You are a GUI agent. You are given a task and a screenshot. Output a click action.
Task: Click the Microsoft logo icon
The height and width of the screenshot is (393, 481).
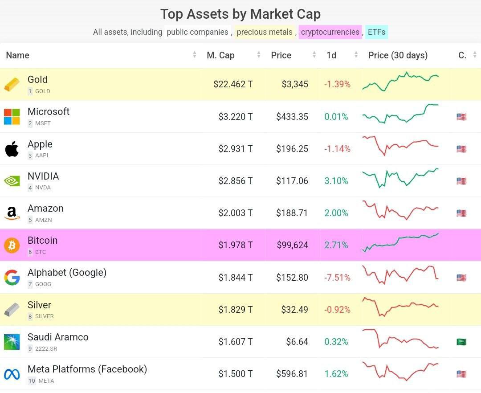click(x=12, y=117)
